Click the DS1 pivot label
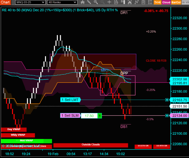This screenshot has height=158, width=189. pyautogui.click(x=124, y=127)
